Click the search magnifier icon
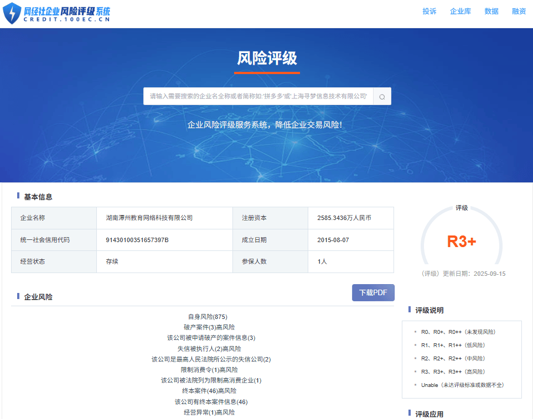 pos(382,96)
